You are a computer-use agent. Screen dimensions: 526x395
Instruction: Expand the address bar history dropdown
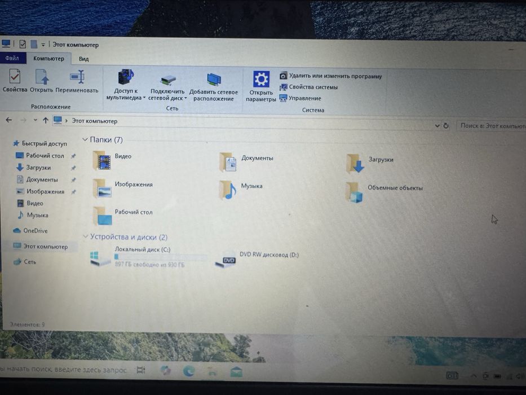click(437, 126)
